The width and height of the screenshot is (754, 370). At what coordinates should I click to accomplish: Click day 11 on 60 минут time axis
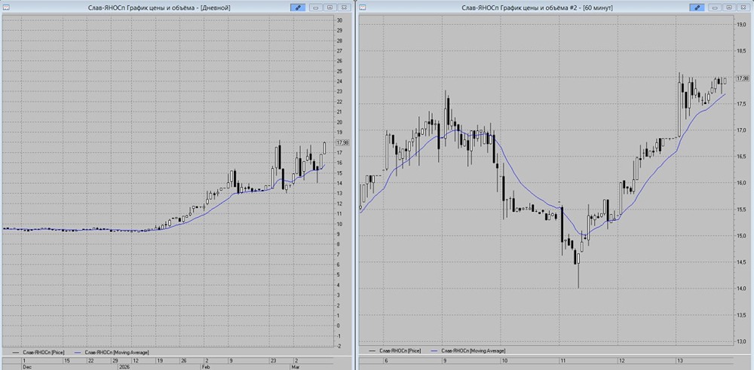tap(562, 359)
